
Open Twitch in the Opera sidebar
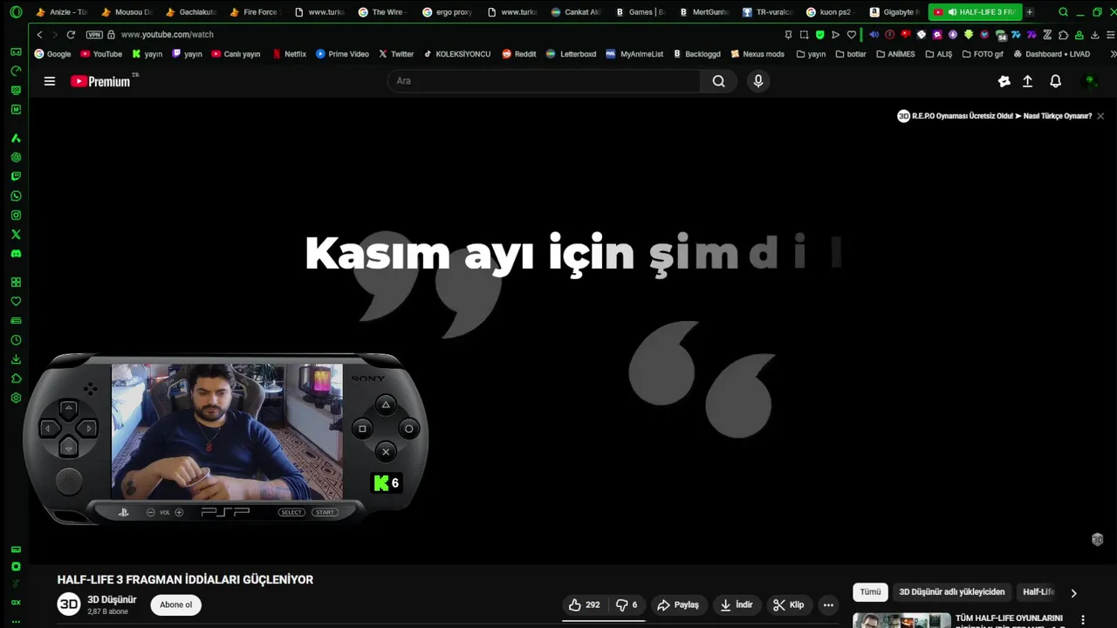pos(16,176)
